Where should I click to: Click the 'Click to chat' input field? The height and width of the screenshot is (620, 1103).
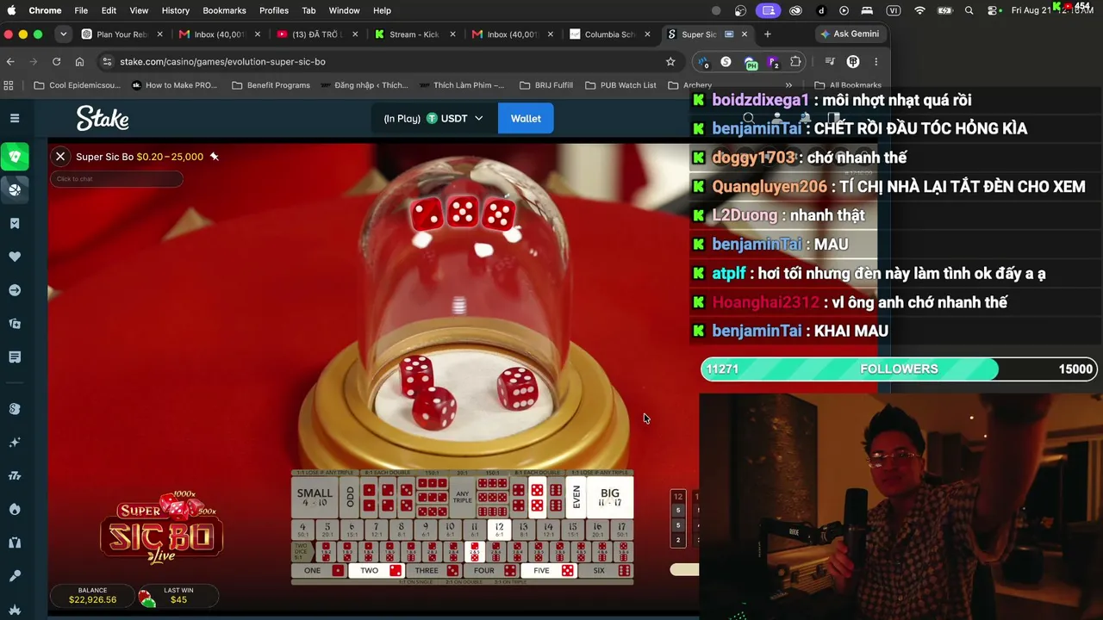click(x=116, y=179)
